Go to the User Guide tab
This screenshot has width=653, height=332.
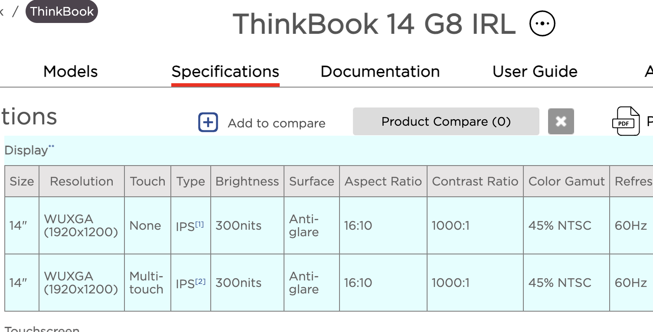pos(535,72)
